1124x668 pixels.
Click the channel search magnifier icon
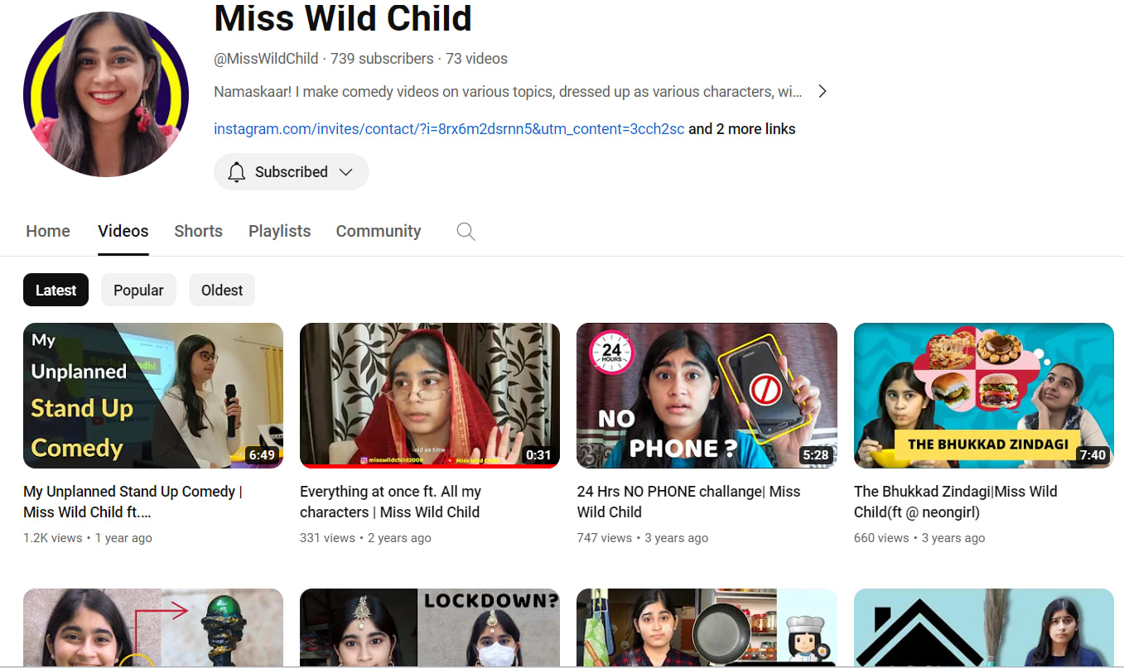point(466,232)
